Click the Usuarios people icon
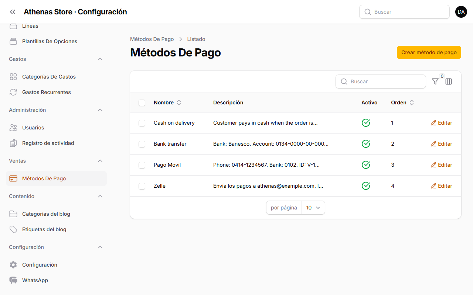This screenshot has width=473, height=295. tap(13, 128)
